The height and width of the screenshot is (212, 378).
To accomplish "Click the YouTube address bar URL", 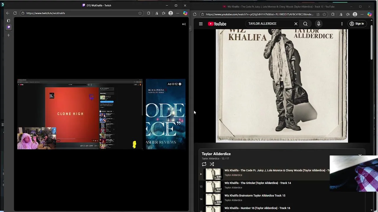I will [x=260, y=14].
